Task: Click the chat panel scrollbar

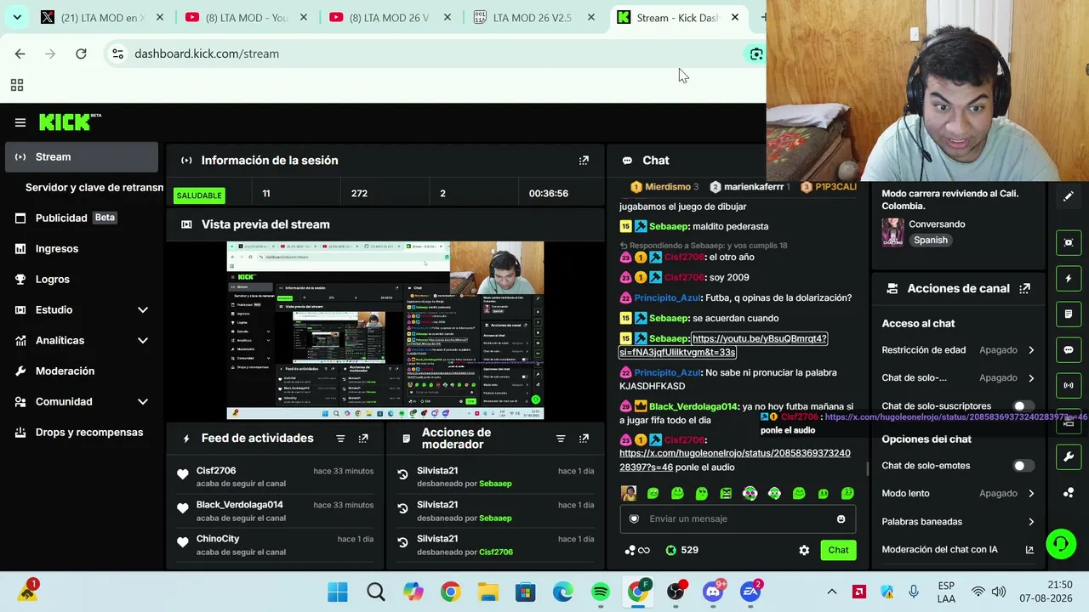Action: point(867,469)
